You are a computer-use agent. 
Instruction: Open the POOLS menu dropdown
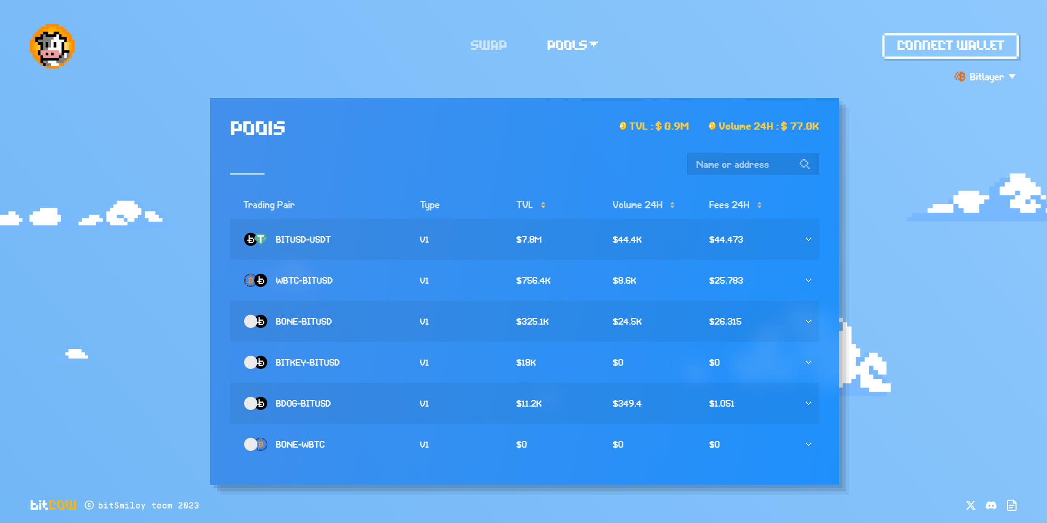click(x=572, y=45)
